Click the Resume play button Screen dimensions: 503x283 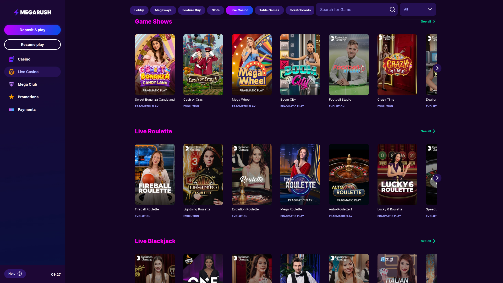pyautogui.click(x=32, y=44)
